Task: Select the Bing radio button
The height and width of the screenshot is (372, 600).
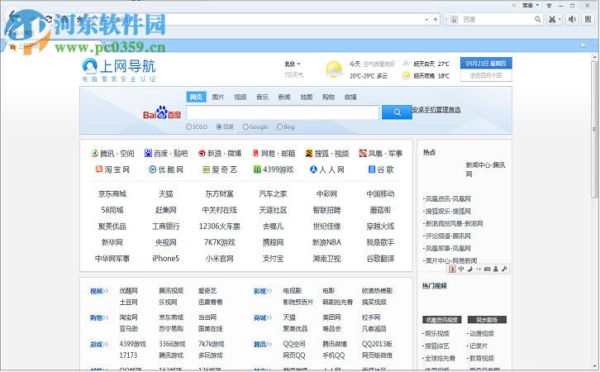Action: [x=279, y=126]
